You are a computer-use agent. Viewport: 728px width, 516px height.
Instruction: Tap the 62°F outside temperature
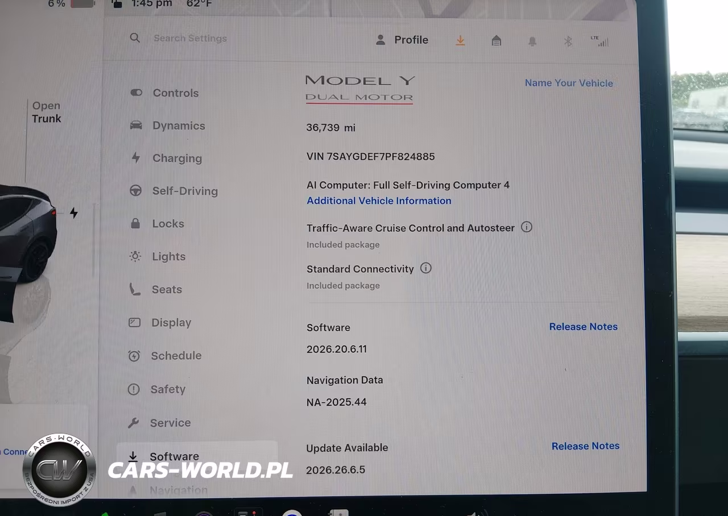coord(199,4)
